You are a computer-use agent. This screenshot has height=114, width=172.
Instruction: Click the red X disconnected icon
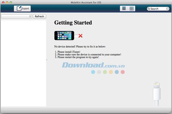(x=80, y=36)
